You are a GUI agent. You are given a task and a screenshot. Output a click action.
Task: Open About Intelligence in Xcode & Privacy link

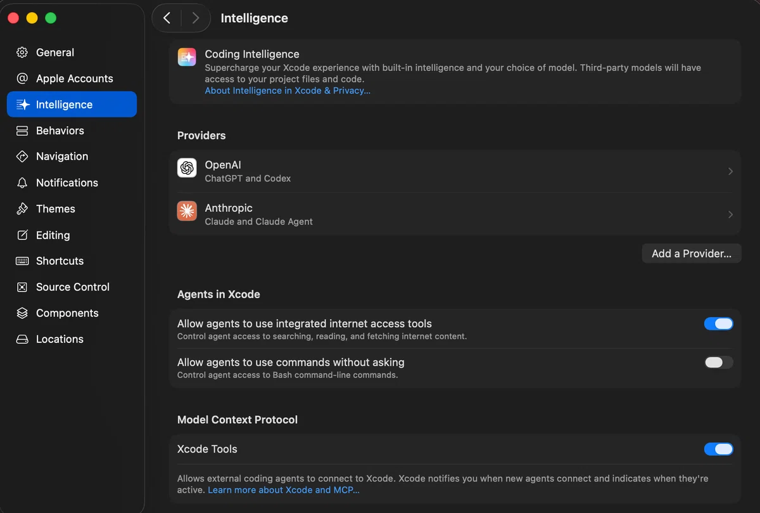(x=288, y=91)
